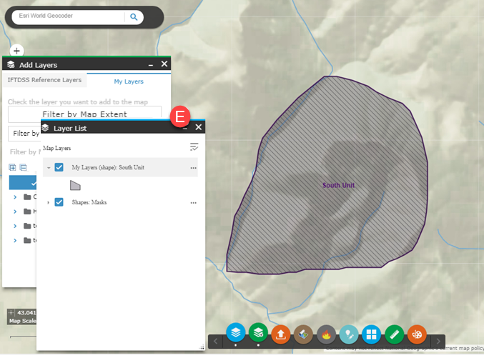
Task: Click the Add Layers panel title
Action: click(39, 65)
